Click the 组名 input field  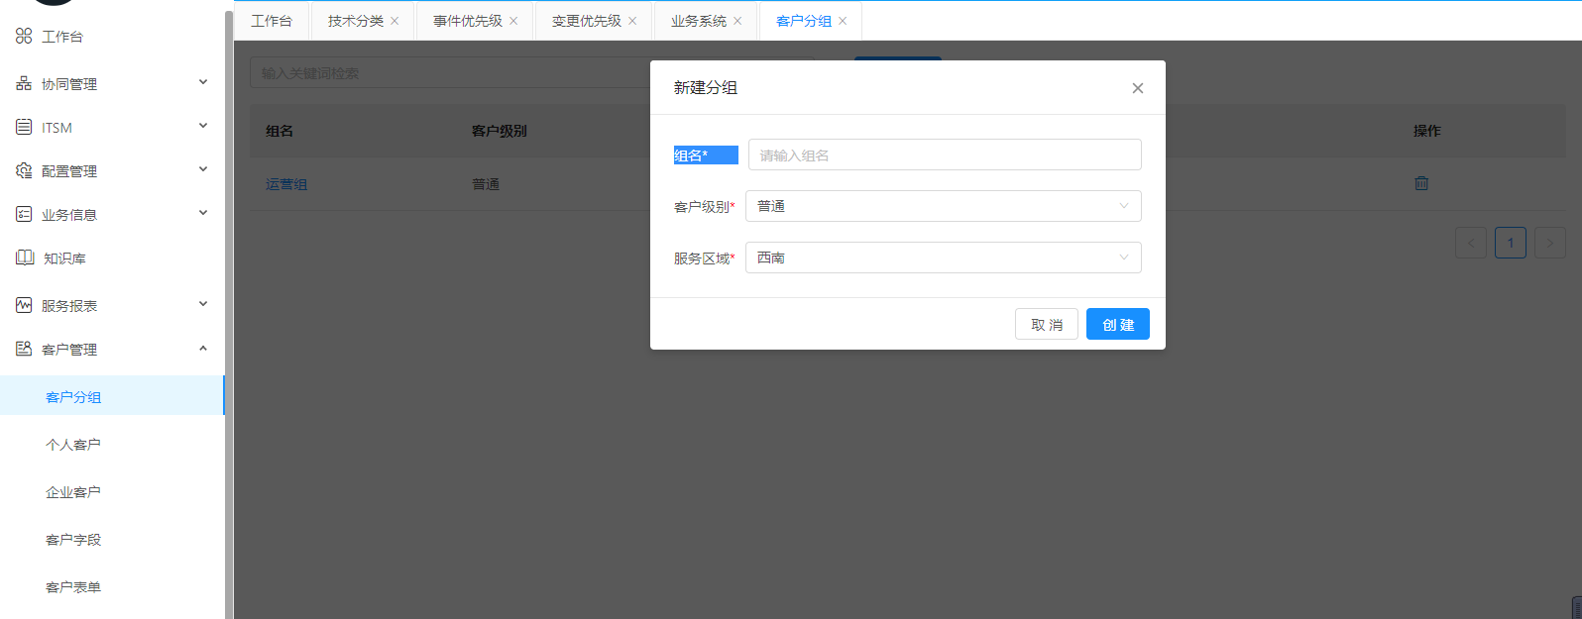(944, 155)
